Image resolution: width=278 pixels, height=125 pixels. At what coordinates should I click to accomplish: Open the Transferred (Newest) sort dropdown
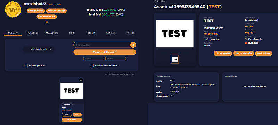coord(105,52)
